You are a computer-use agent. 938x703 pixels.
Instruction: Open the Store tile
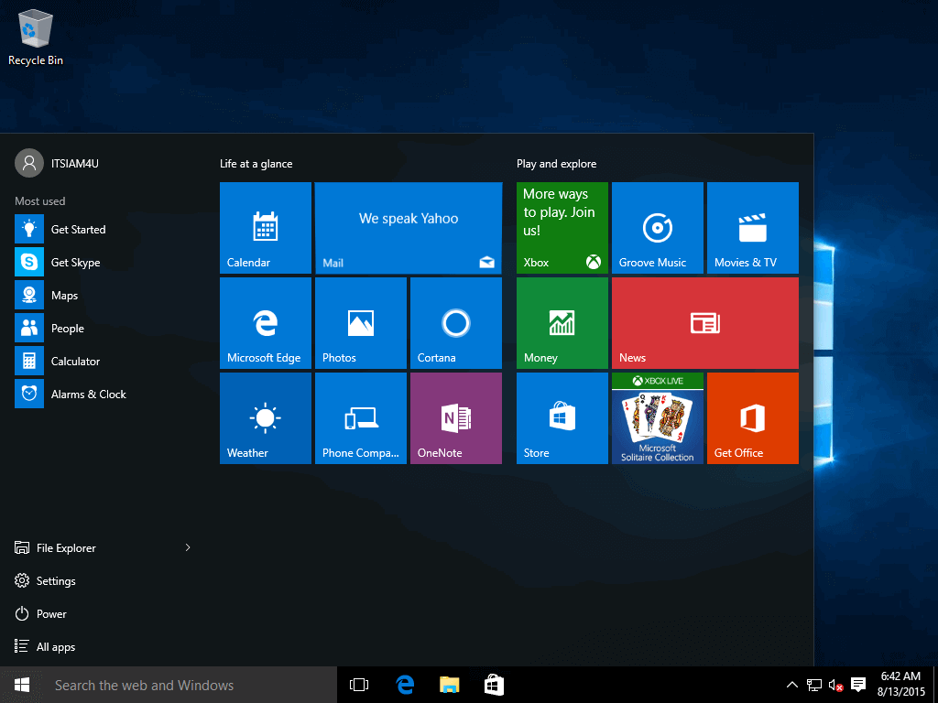562,418
